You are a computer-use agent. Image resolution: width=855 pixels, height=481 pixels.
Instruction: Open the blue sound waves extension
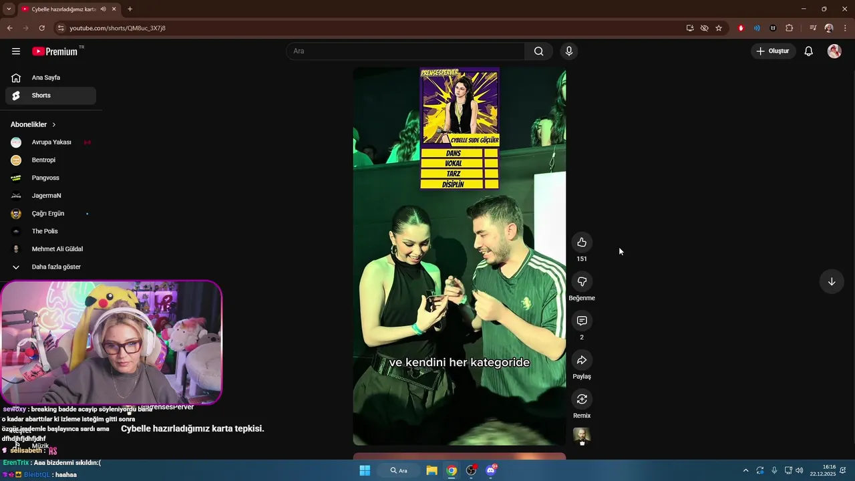757,28
